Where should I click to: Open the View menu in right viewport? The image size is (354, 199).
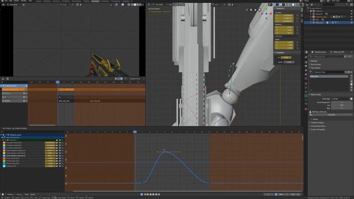(x=170, y=4)
